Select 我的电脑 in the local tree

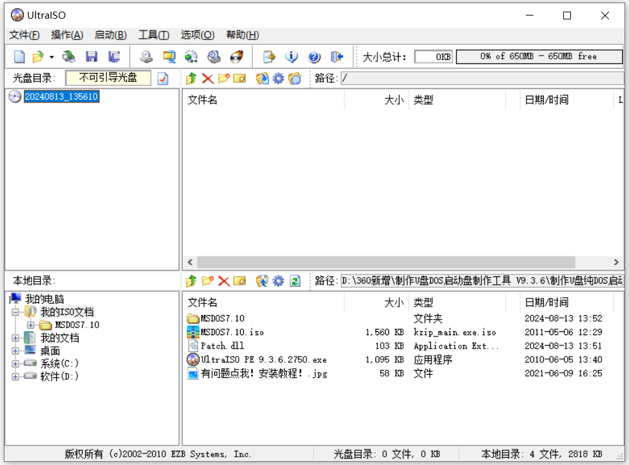[45, 299]
